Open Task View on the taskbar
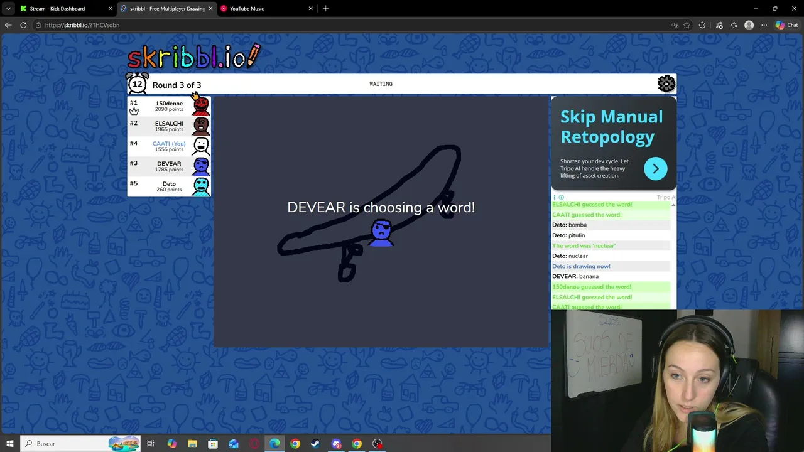Viewport: 804px width, 452px height. 151,444
